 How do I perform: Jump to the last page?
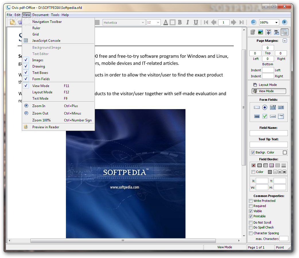[241, 22]
